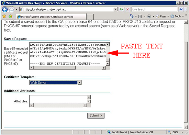Expand the Print dropdown arrow
Screen dimensions: 189x135
click(153, 16)
